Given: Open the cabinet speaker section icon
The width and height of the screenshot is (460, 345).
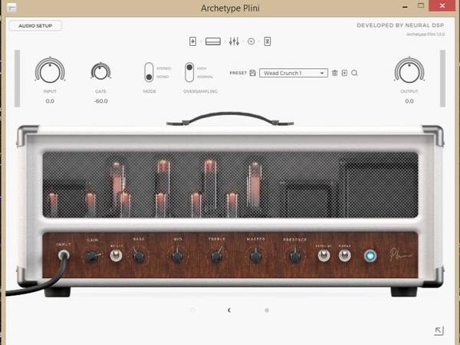Looking at the screenshot, I should (x=251, y=41).
